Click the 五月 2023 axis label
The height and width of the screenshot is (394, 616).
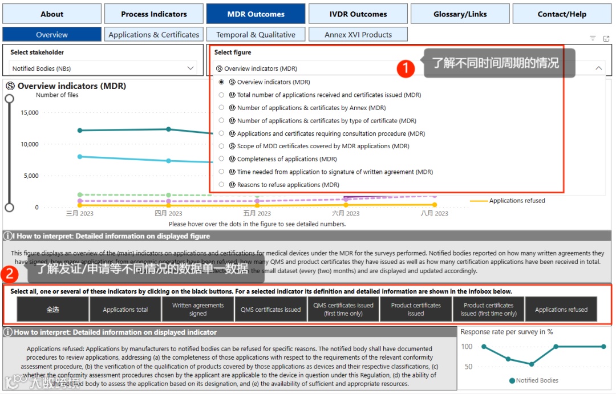(257, 213)
